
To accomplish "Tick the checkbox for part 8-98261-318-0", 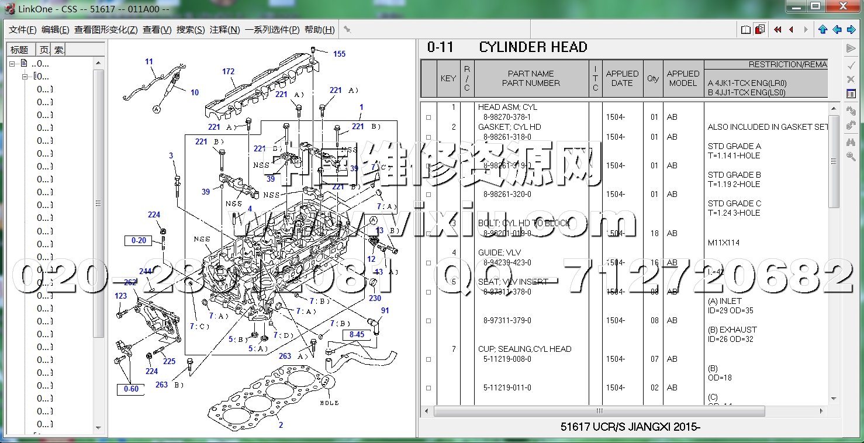I will click(428, 137).
